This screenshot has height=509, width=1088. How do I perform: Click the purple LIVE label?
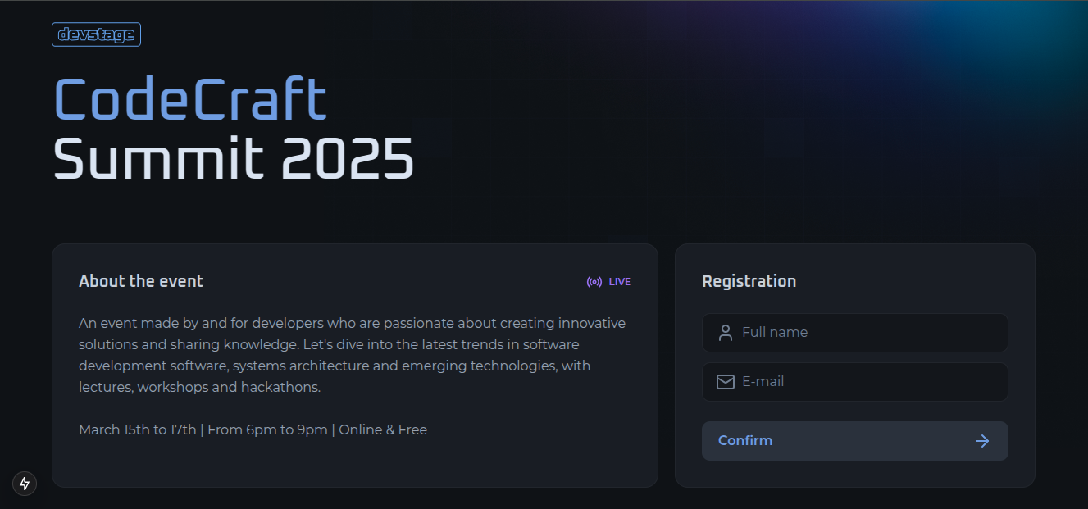[x=620, y=282]
